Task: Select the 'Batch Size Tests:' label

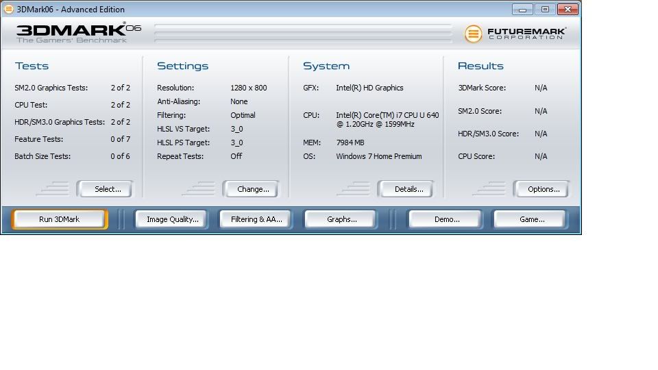Action: tap(42, 156)
